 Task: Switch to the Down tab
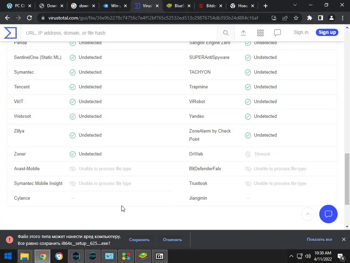click(x=51, y=6)
